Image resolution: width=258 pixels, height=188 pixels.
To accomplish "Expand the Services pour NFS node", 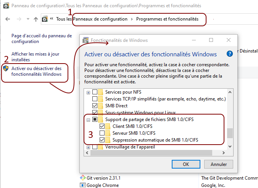I will click(x=89, y=92).
